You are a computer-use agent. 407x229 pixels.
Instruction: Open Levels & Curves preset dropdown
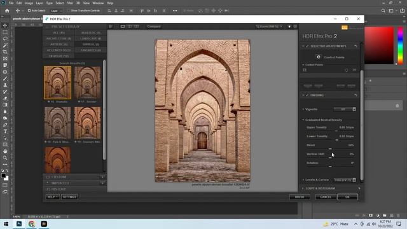pos(345,179)
